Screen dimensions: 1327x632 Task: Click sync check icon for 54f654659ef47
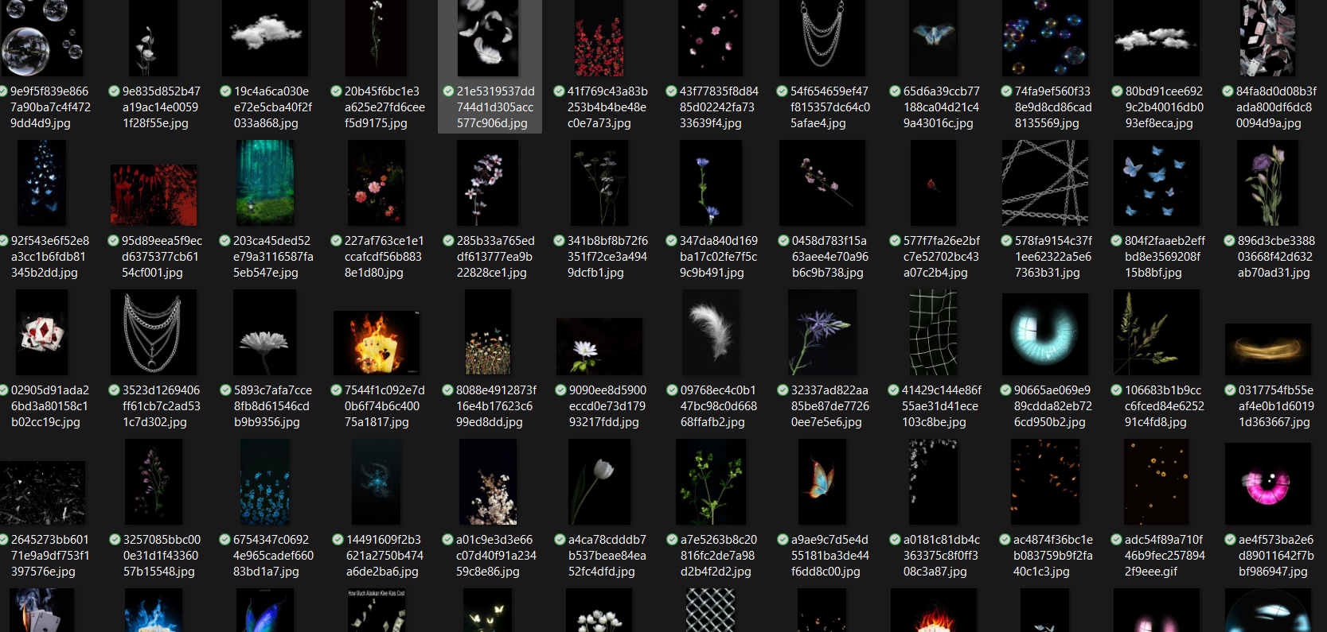pos(783,91)
